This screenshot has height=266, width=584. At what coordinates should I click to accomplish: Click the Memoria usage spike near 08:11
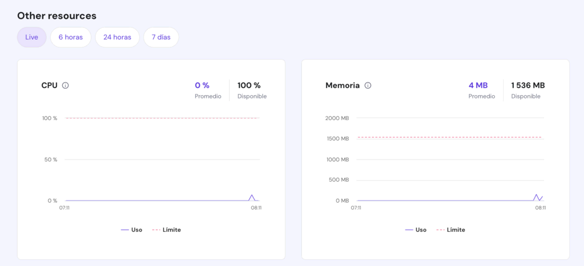(536, 195)
